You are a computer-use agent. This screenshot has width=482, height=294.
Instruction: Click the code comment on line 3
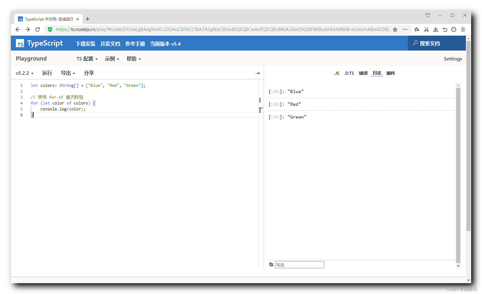click(57, 97)
